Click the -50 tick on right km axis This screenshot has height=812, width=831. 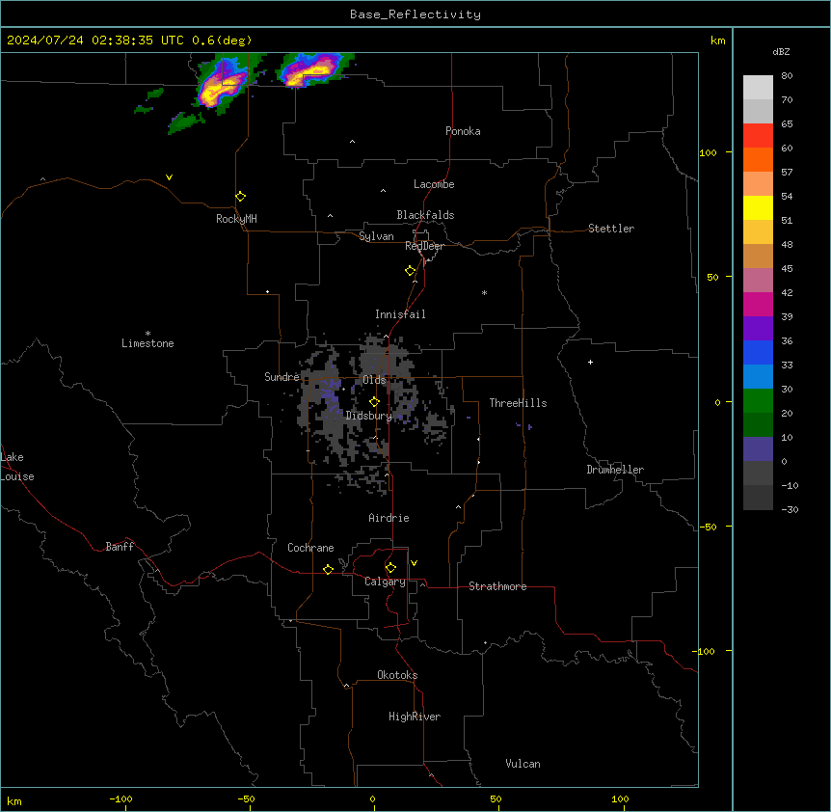[709, 527]
